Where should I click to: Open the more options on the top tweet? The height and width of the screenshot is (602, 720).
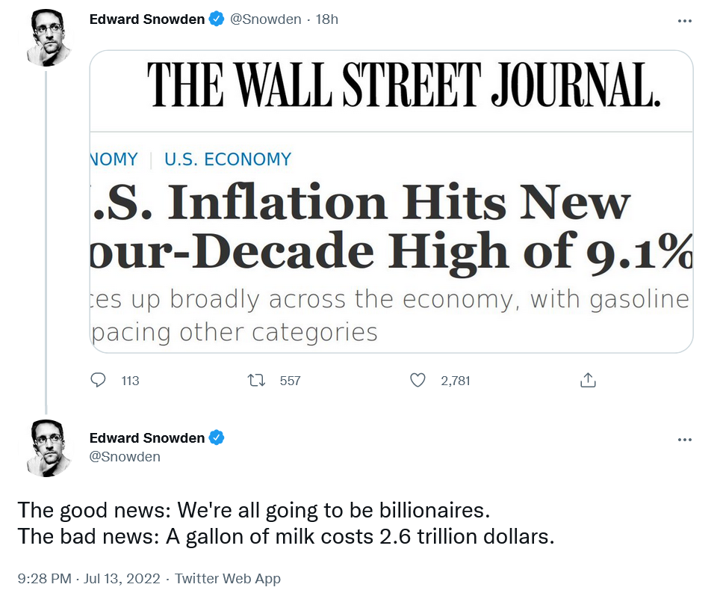(x=684, y=21)
